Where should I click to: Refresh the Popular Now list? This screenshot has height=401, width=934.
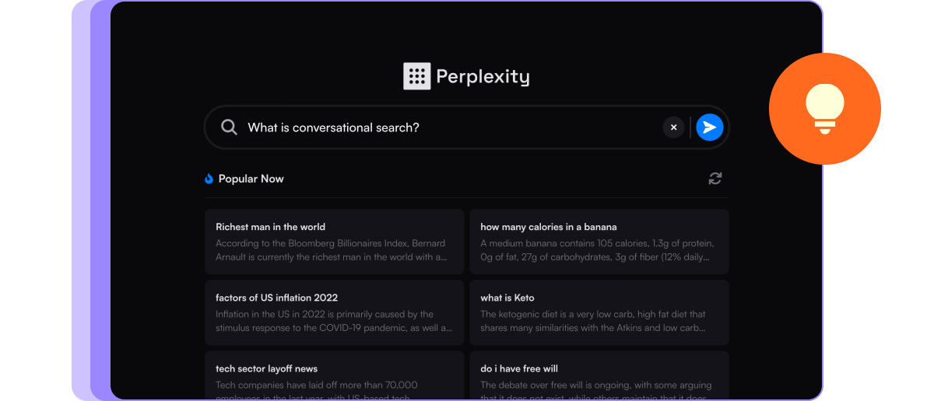[x=715, y=179]
